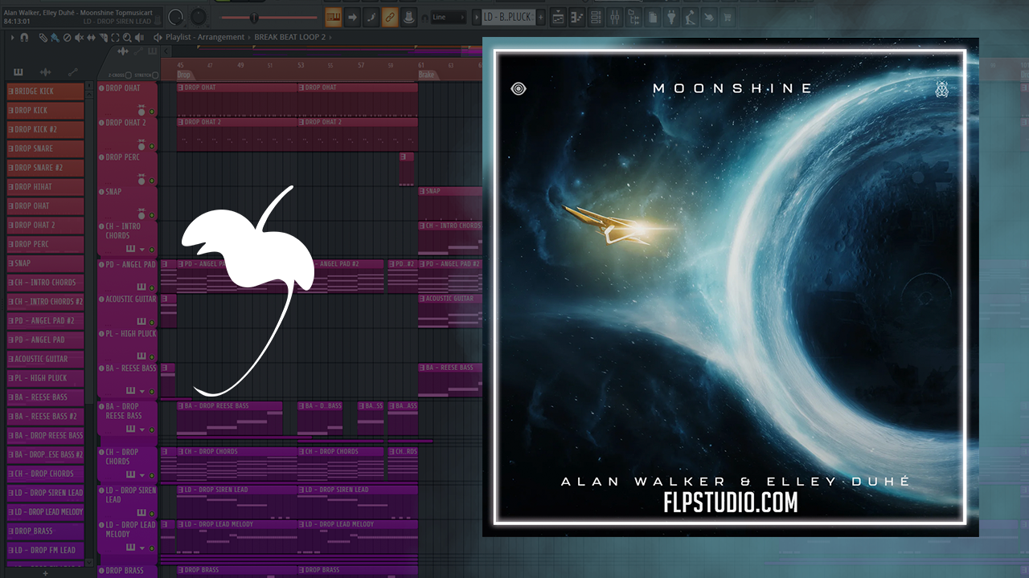Expand the BA - DROP REESE BASS track arrow
Image resolution: width=1029 pixels, height=578 pixels.
[142, 429]
